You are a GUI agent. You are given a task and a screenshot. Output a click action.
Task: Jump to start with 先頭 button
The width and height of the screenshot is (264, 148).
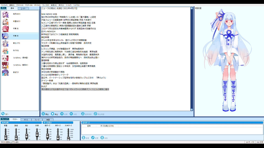pyautogui.click(x=62, y=114)
